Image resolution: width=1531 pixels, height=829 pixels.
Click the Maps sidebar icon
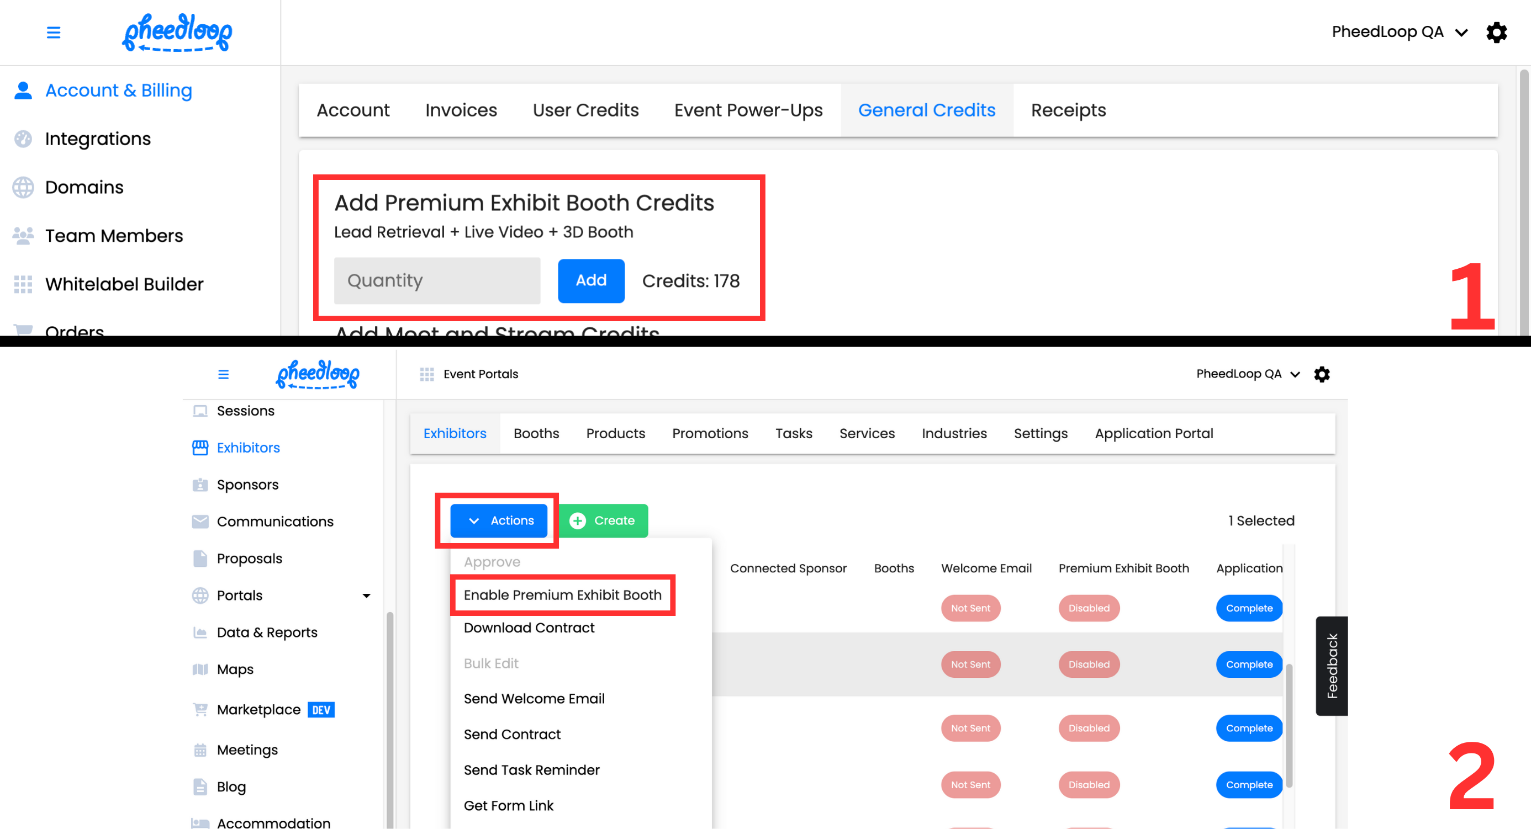[x=200, y=669]
